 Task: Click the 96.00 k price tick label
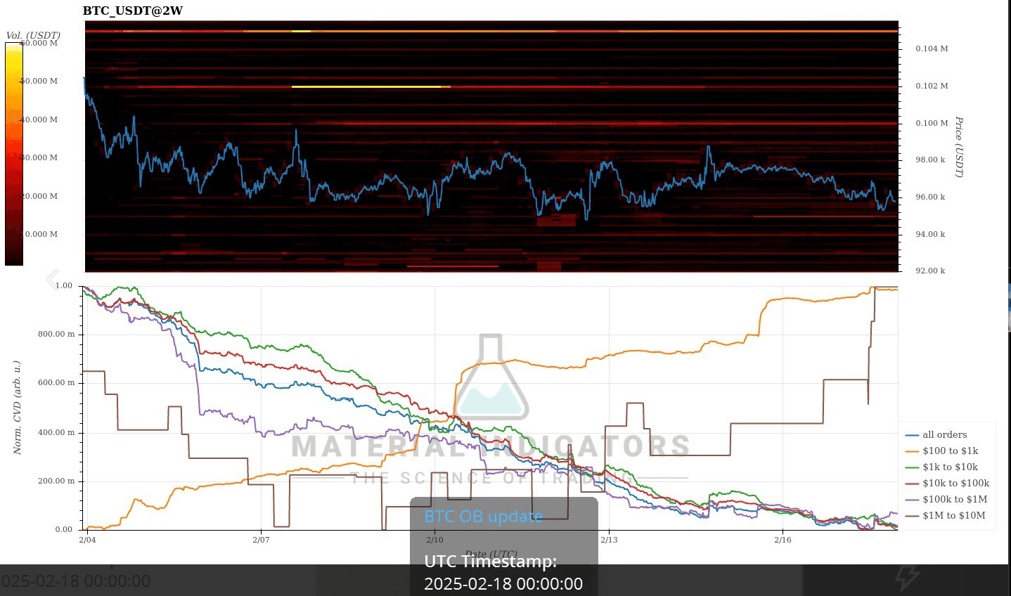click(x=930, y=197)
